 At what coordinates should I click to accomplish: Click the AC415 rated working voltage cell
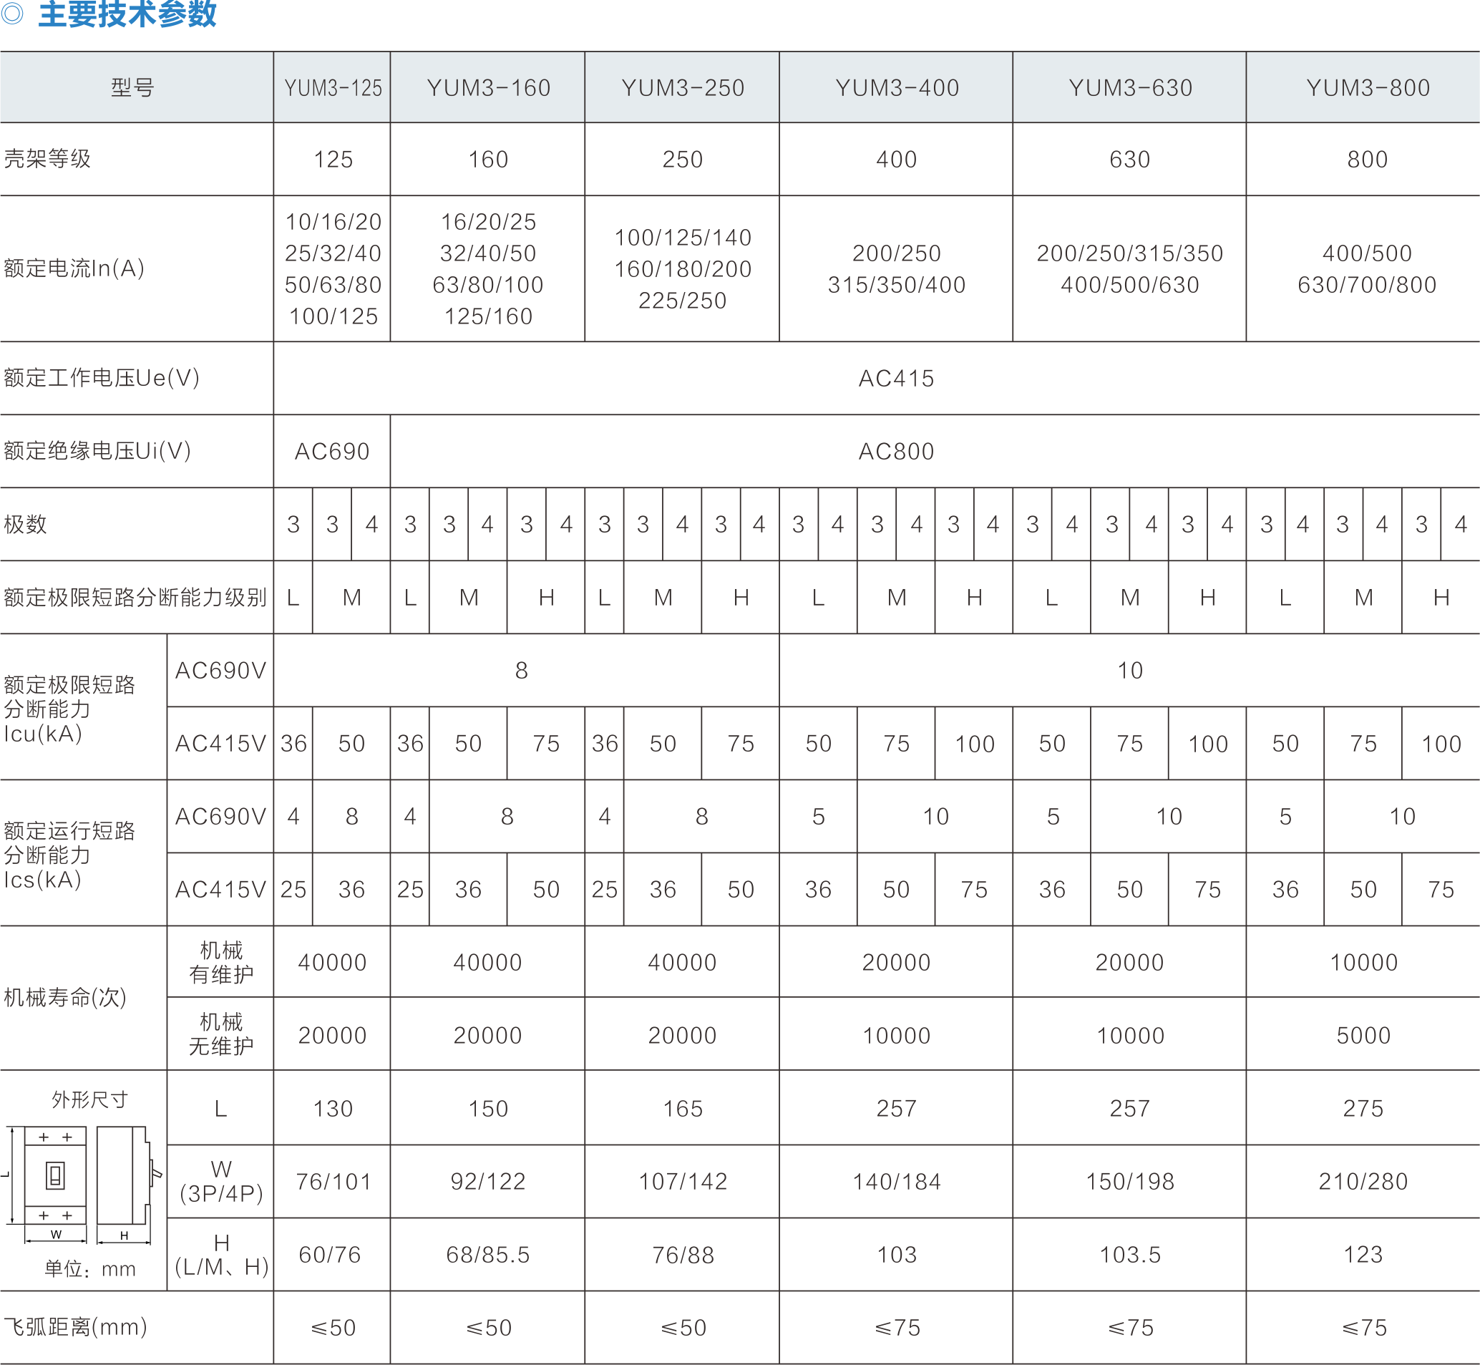[896, 378]
